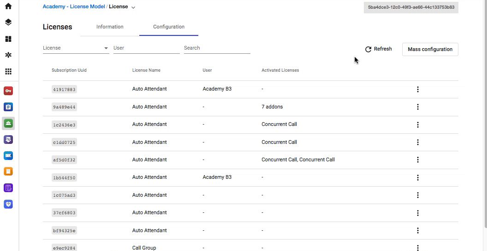Expand the License breadcrumb chevron
The height and width of the screenshot is (251, 487).
(x=133, y=7)
